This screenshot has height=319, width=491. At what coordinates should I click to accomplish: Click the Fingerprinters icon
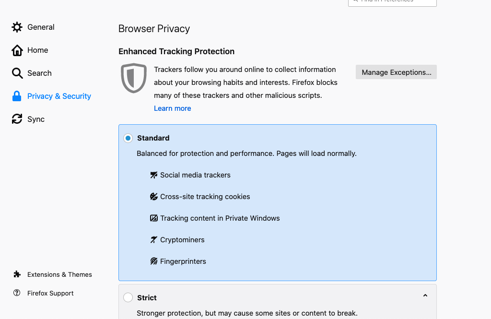click(154, 261)
